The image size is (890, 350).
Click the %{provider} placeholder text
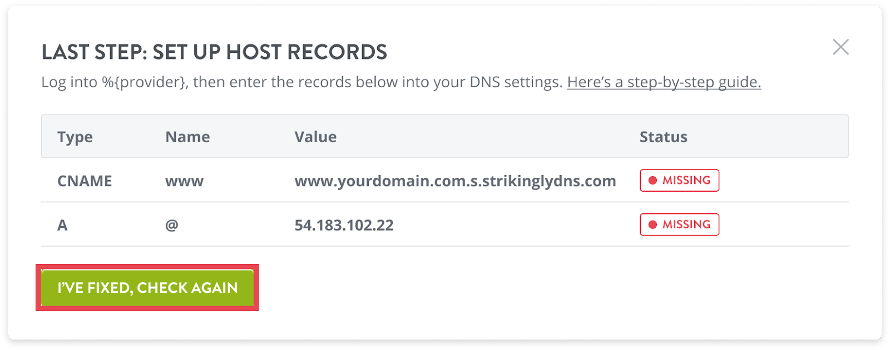tap(145, 82)
